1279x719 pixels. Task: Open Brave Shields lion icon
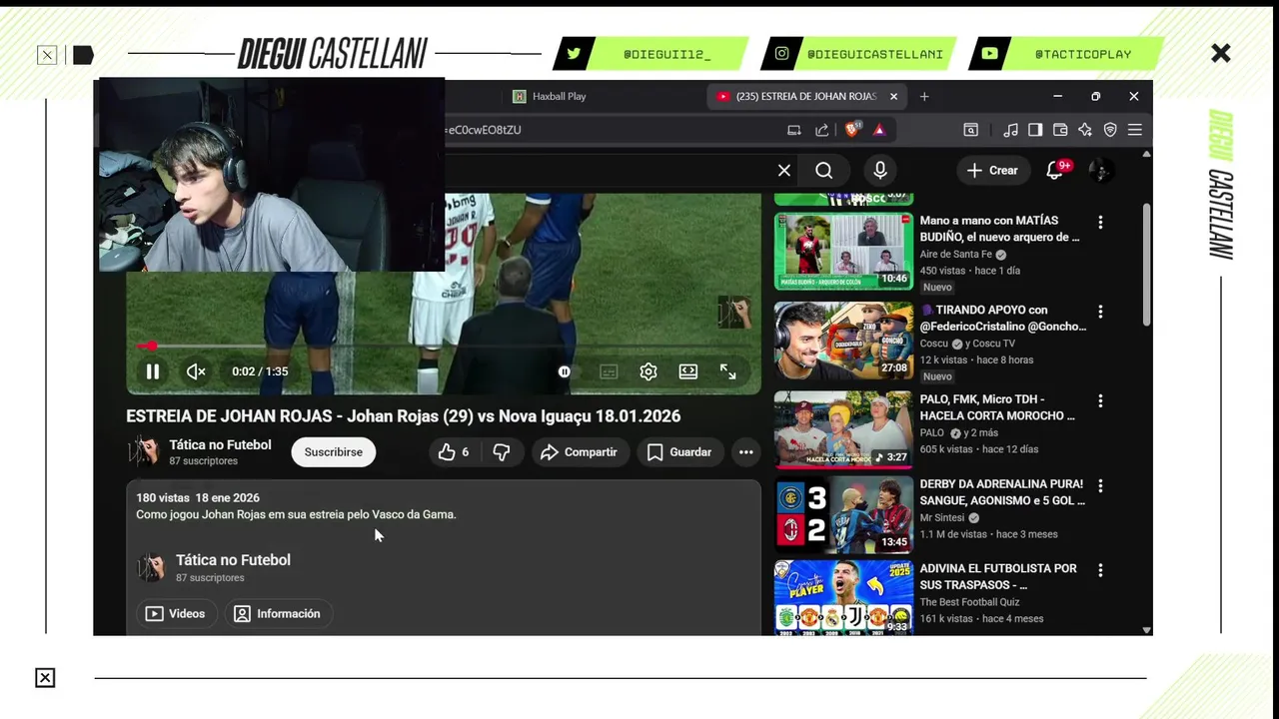pyautogui.click(x=851, y=130)
